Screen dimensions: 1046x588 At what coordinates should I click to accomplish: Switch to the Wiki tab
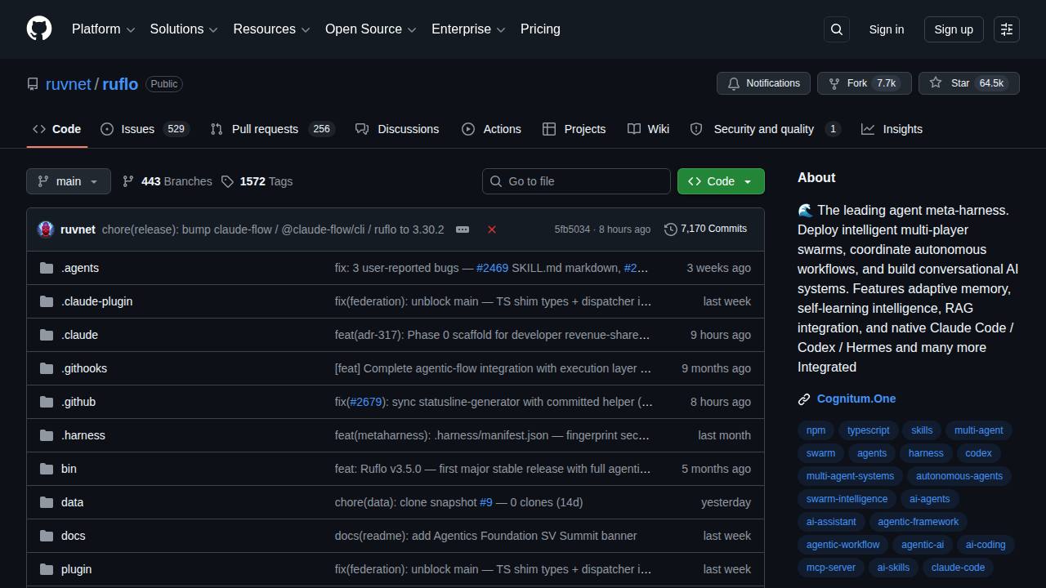pyautogui.click(x=648, y=129)
